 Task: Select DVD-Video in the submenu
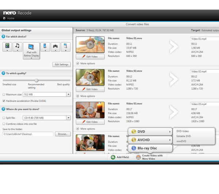pyautogui.click(x=182, y=131)
